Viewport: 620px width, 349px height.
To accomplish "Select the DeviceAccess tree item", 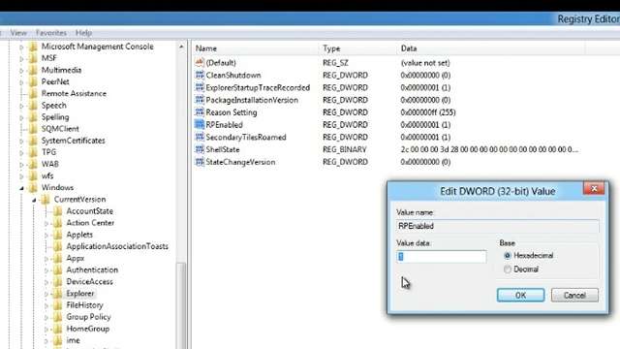I will point(90,282).
